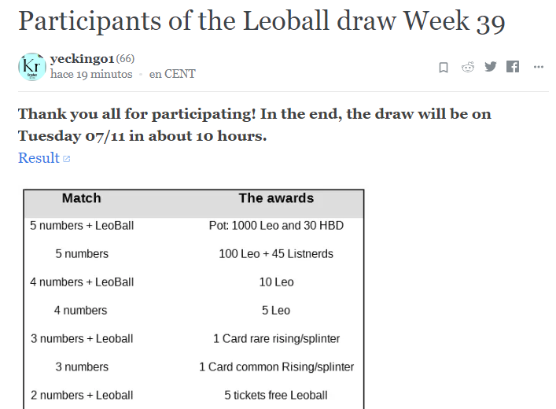The image size is (556, 409).
Task: Click the '5 tickets free Leoball' cell
Action: point(276,395)
